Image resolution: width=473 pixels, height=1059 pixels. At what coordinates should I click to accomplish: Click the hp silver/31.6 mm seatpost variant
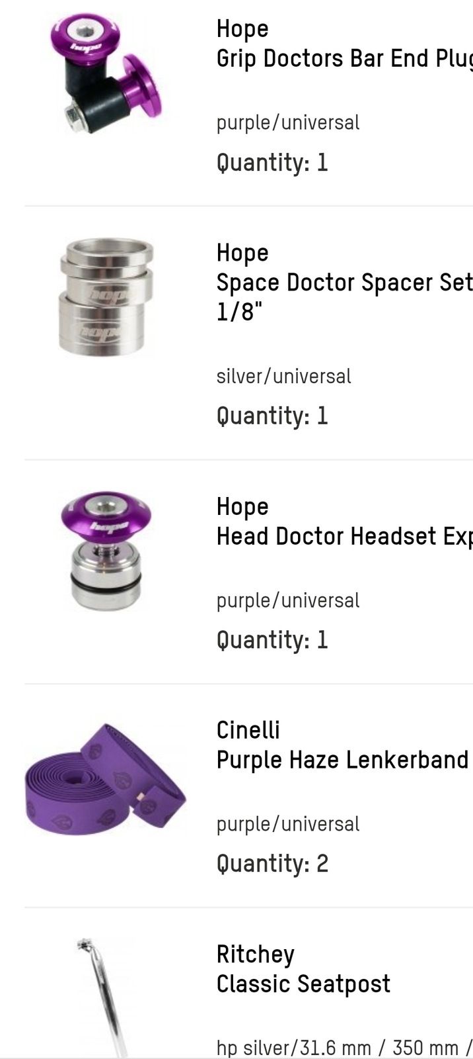pos(344,1048)
